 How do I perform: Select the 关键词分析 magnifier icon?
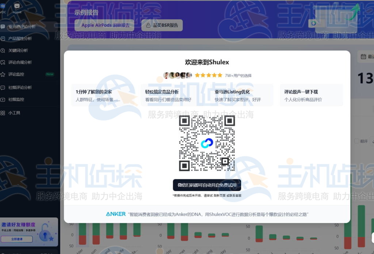[x=3, y=51]
